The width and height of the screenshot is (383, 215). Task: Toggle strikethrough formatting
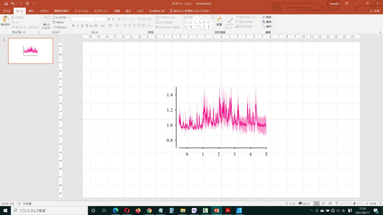tap(91, 25)
